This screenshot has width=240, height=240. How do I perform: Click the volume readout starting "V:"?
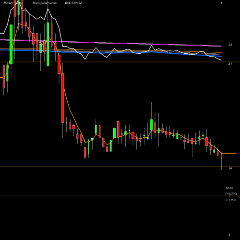pyautogui.click(x=231, y=194)
